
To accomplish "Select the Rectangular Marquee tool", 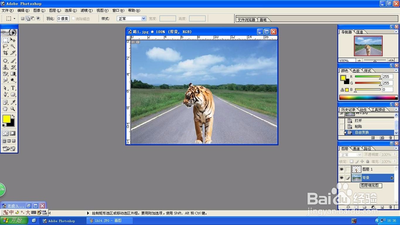I will pos(5,40).
